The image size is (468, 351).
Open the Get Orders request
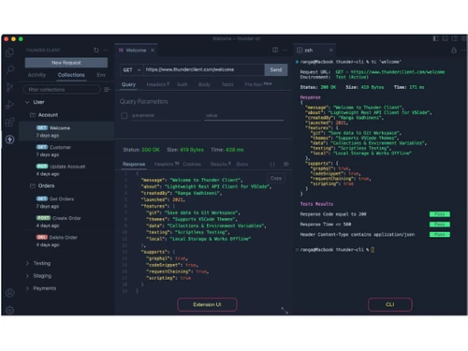coord(66,202)
